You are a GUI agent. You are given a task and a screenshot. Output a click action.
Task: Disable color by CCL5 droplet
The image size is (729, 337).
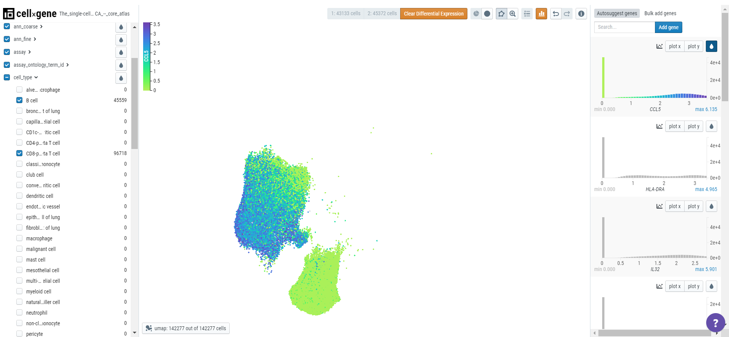[x=712, y=46]
